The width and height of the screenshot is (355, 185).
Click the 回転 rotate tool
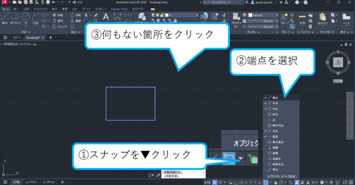pyautogui.click(x=76, y=15)
